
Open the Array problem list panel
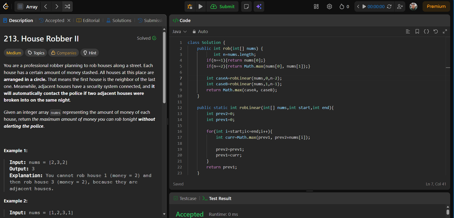28,6
